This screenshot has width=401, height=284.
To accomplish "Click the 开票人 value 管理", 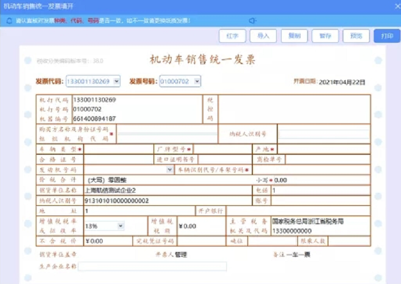I will point(181,255).
